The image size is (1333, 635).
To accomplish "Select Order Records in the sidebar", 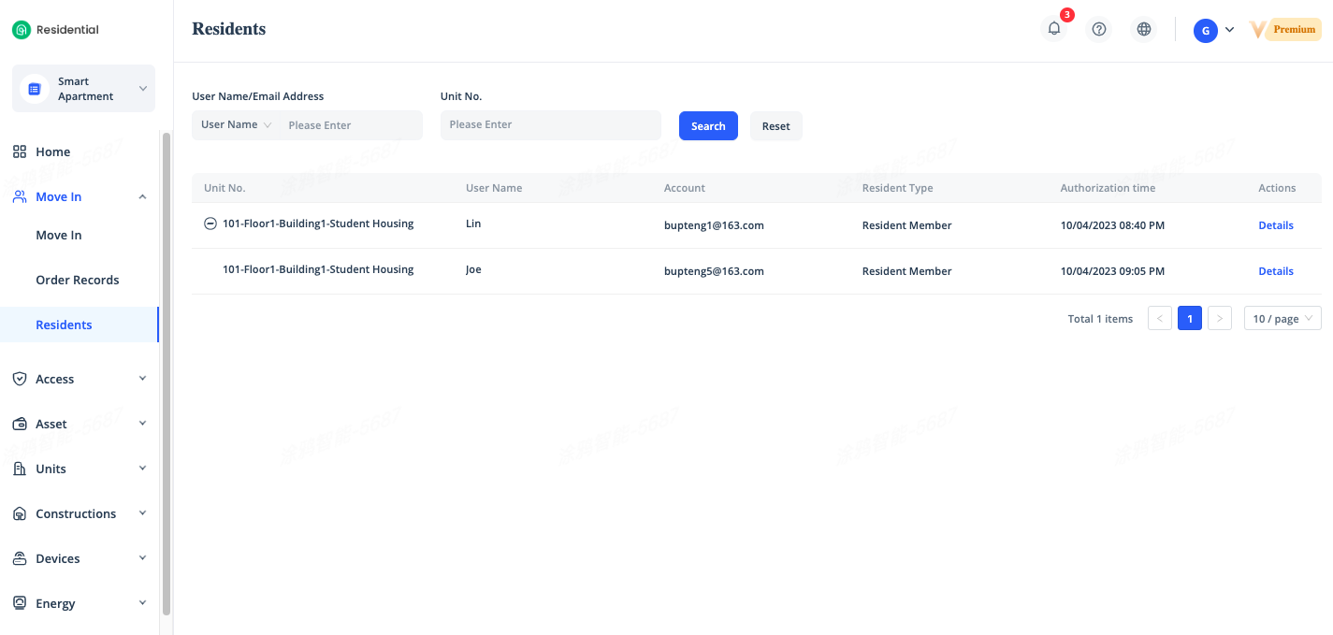I will [x=78, y=280].
